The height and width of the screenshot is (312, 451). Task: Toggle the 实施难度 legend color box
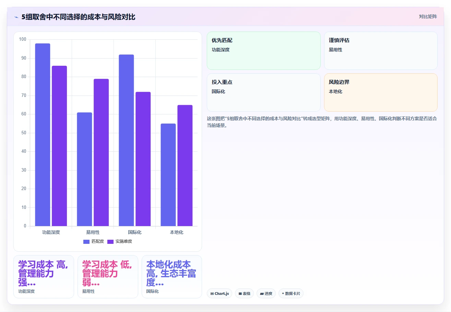(x=110, y=242)
